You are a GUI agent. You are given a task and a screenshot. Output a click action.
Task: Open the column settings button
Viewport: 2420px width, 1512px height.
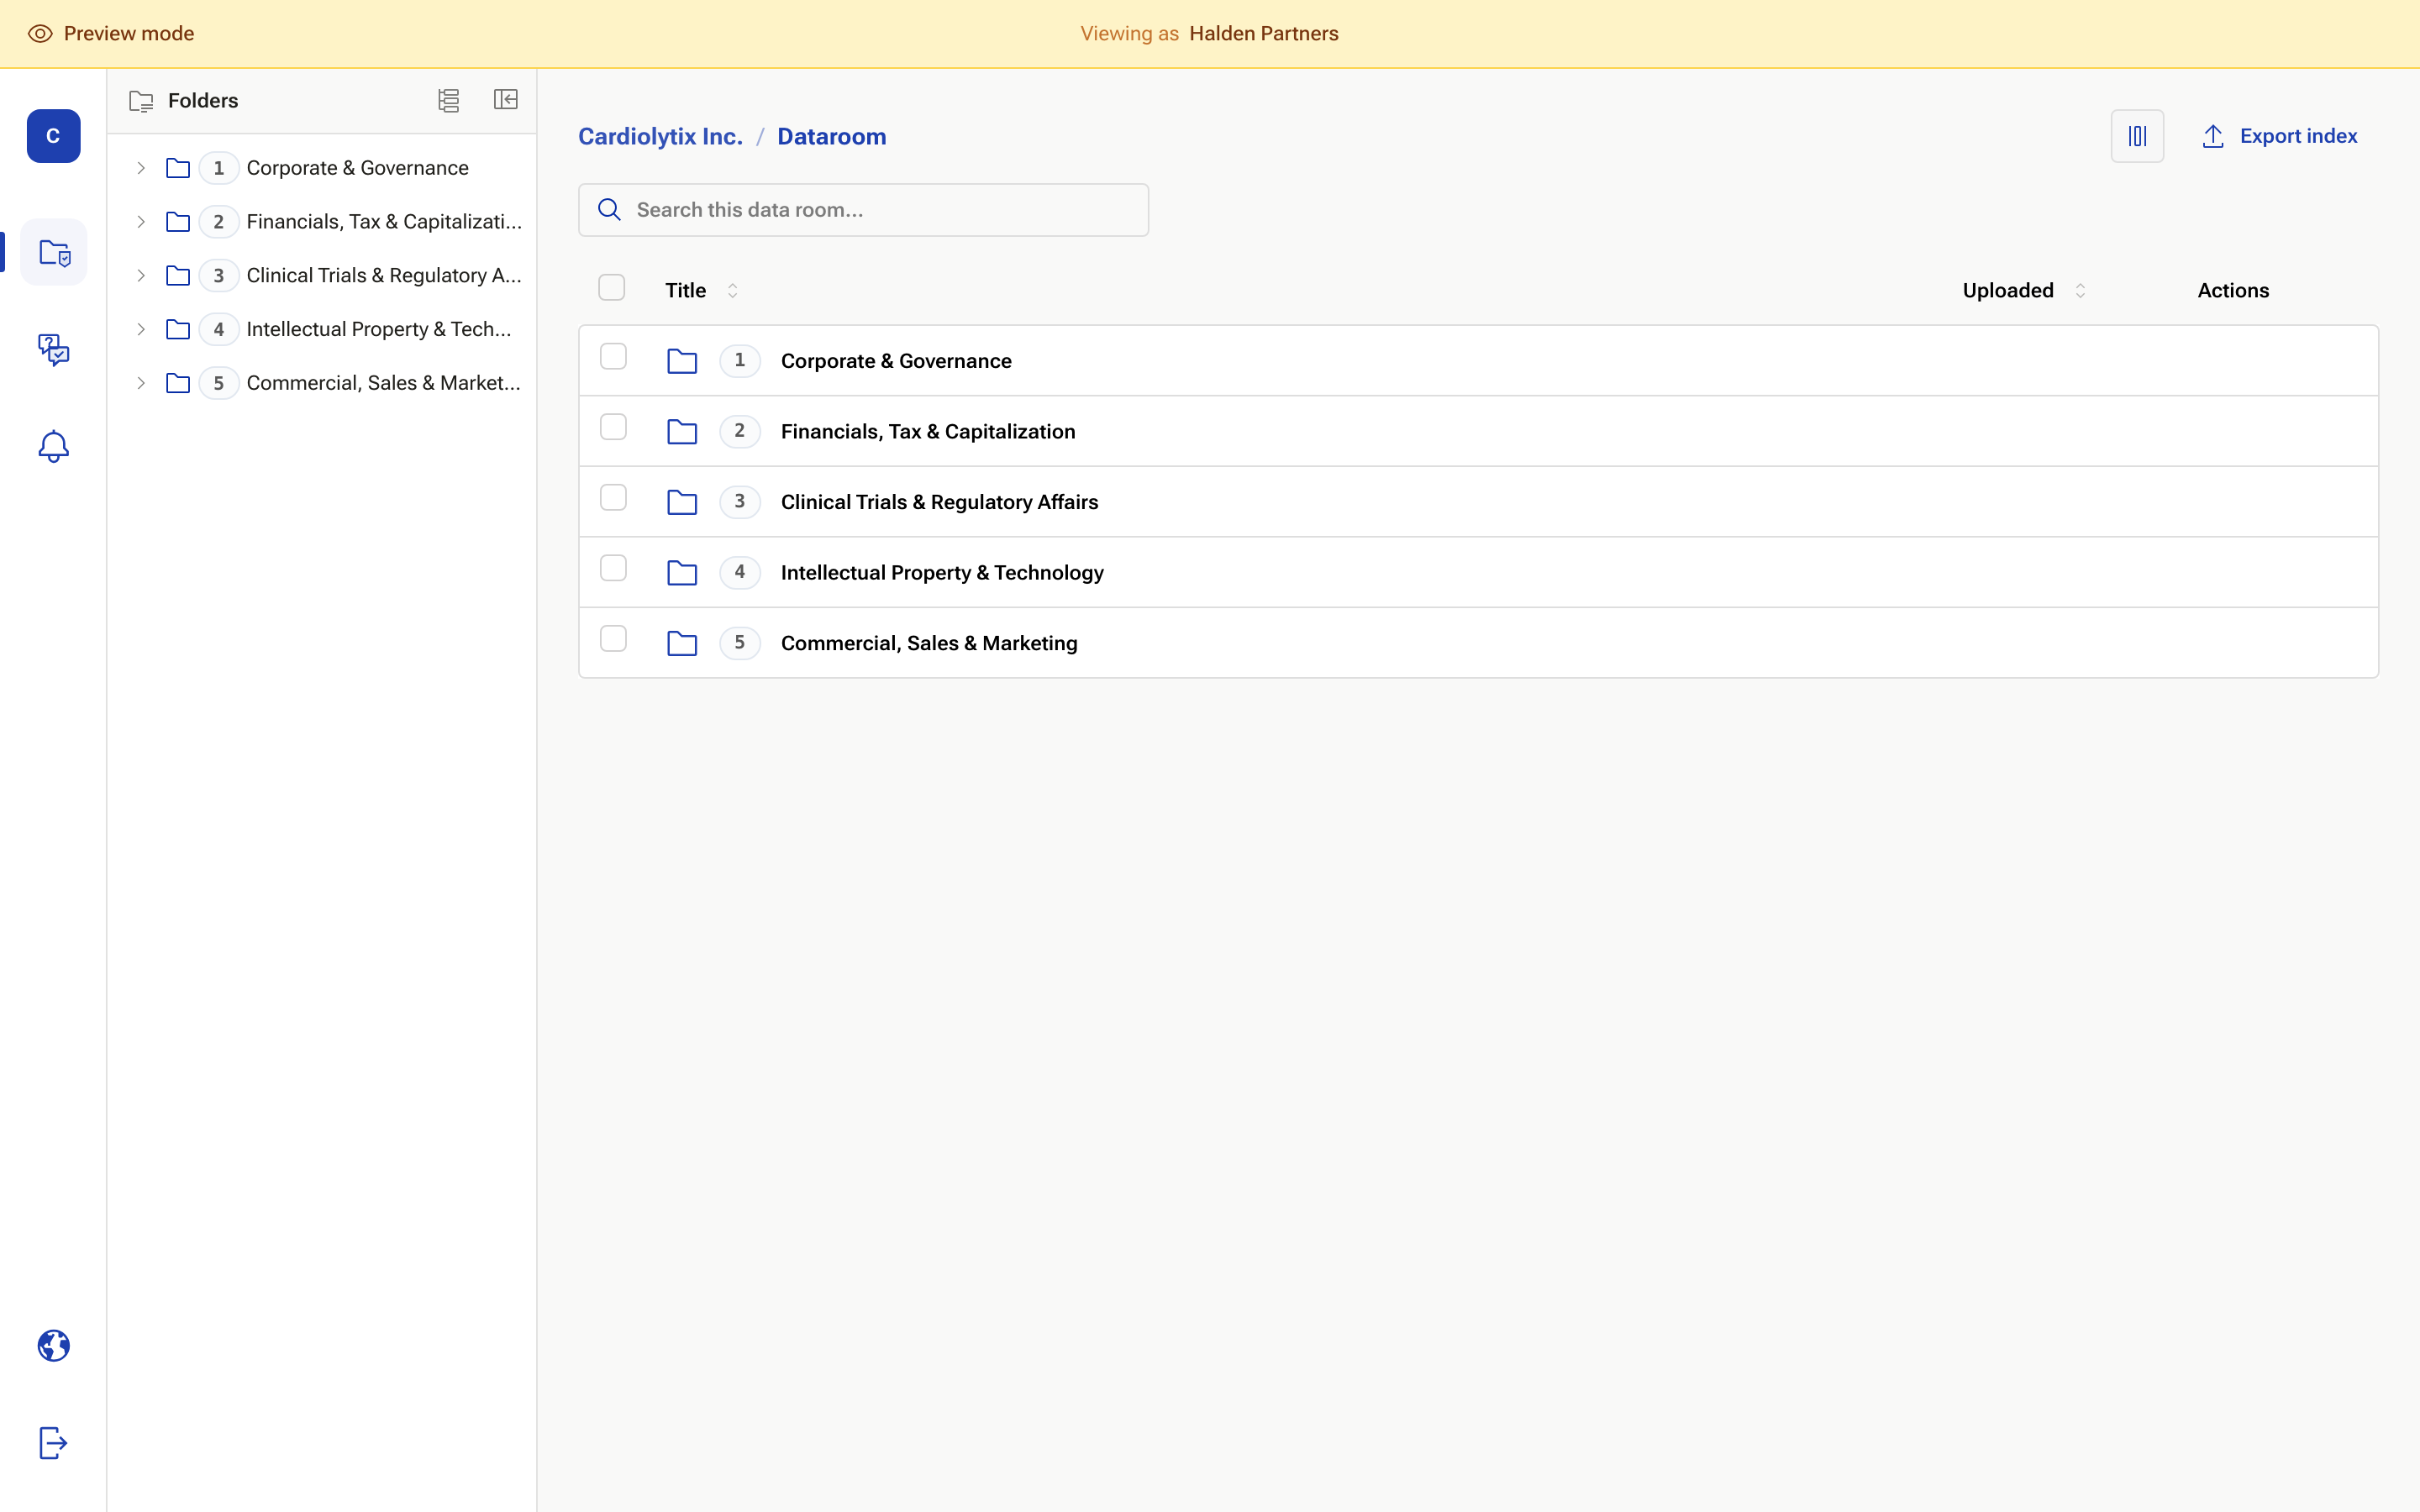[2137, 136]
